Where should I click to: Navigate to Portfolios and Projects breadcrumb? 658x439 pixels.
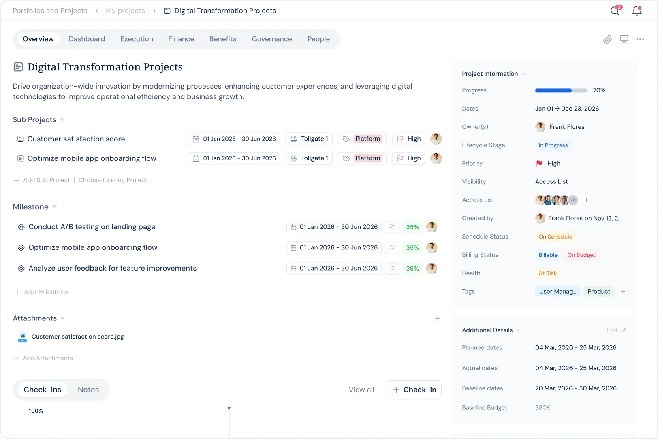(50, 11)
